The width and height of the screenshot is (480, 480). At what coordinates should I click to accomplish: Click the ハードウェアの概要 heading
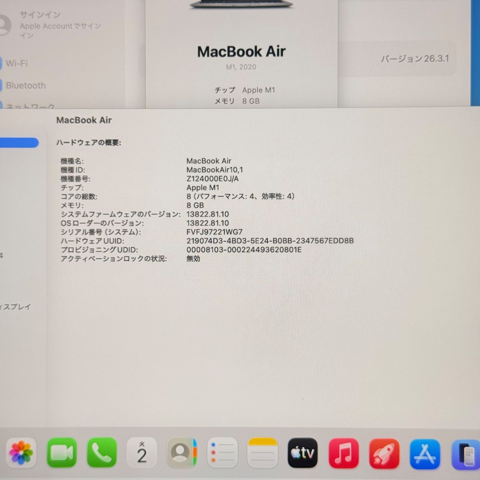click(89, 143)
